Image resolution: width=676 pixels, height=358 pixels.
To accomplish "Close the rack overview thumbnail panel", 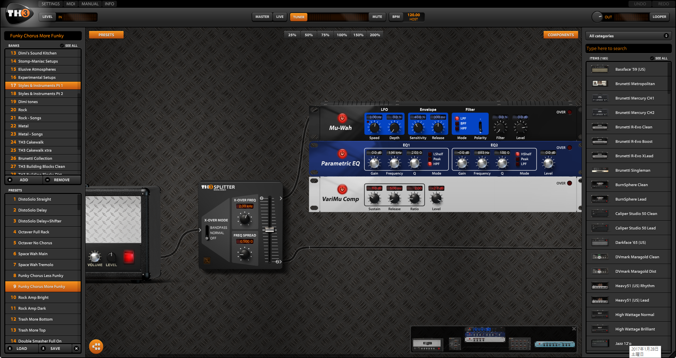I will point(574,329).
